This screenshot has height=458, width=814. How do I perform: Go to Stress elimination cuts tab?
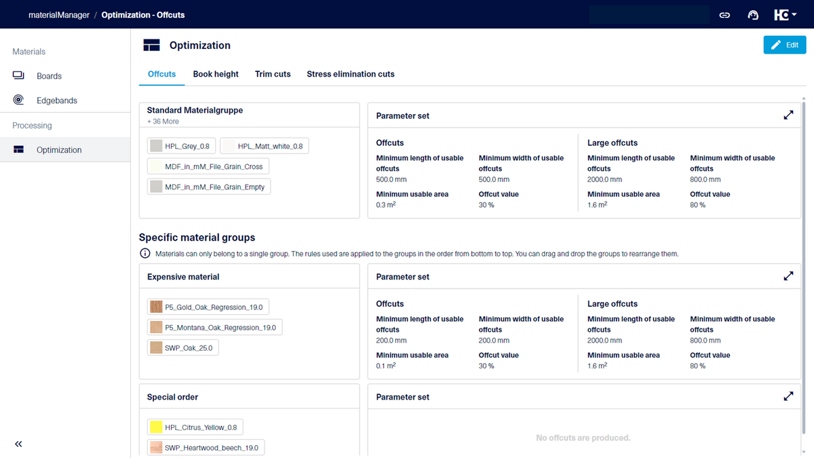coord(350,74)
